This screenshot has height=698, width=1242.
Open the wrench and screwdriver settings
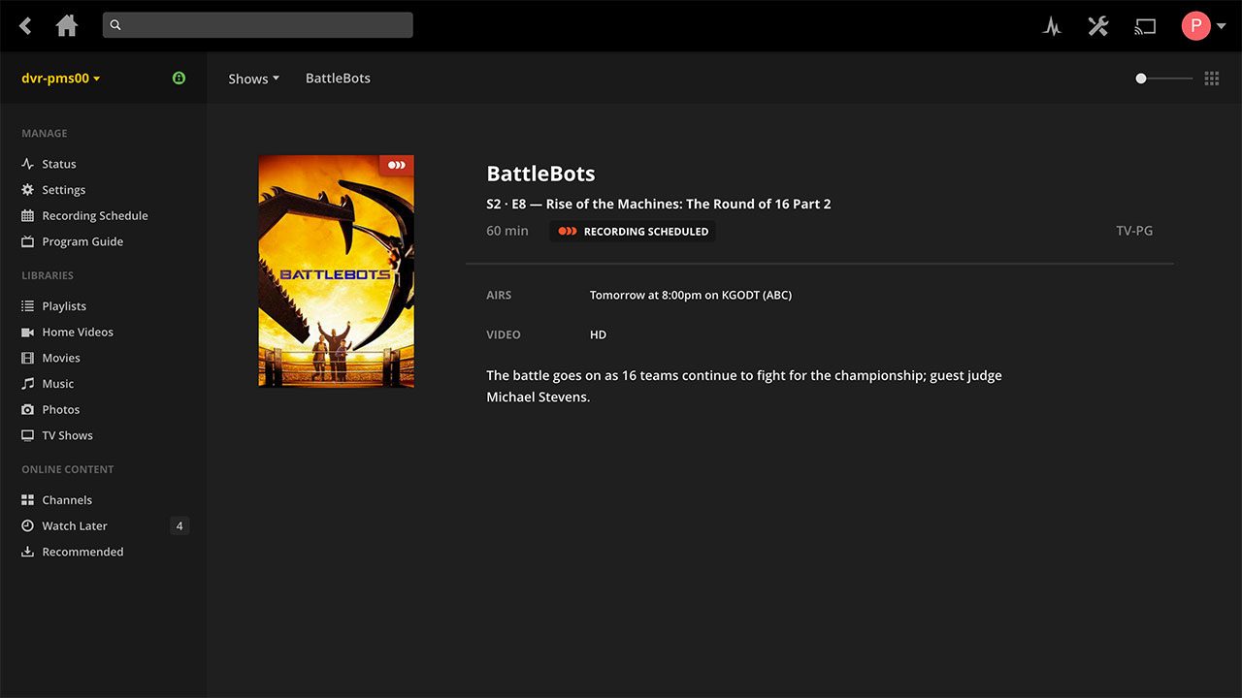pos(1098,26)
